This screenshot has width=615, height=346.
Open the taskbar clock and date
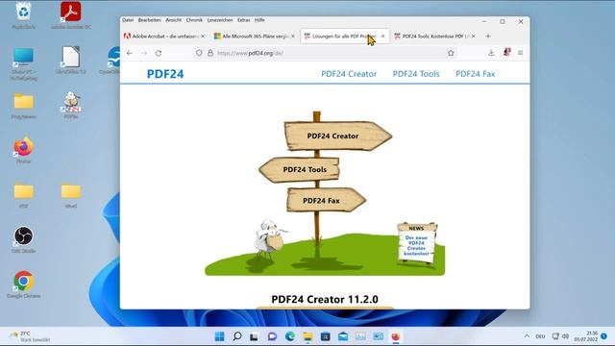(586, 336)
